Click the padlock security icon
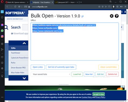 29,7
